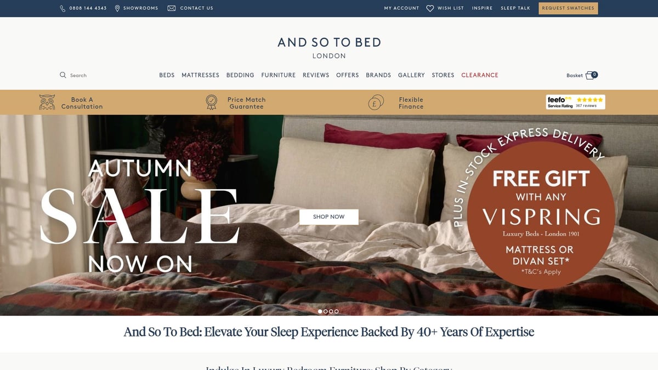Go to the Clearance menu item

click(x=480, y=75)
